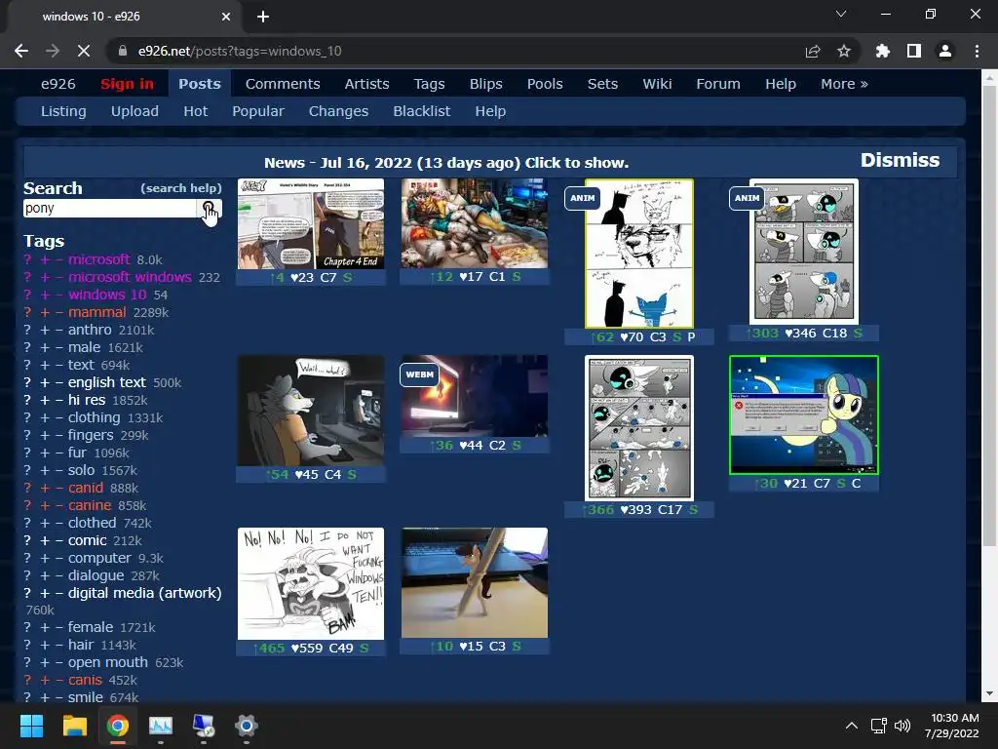Open wiki for solo tag question mark
Screen dimensions: 998x749
[x=27, y=471]
